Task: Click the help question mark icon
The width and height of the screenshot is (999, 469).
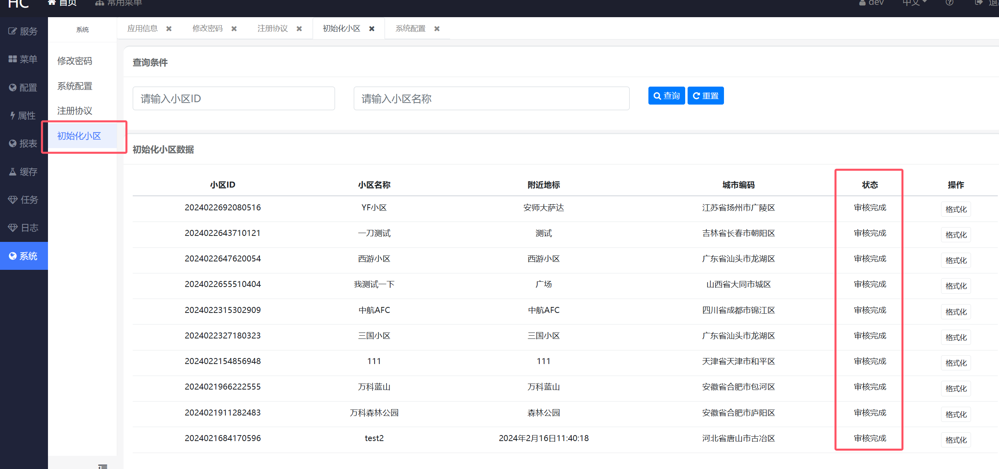Action: coord(949,3)
